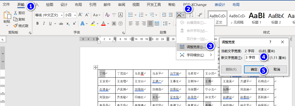Toggle character shading (gray A)
This screenshot has width=295, height=106.
click(114, 24)
